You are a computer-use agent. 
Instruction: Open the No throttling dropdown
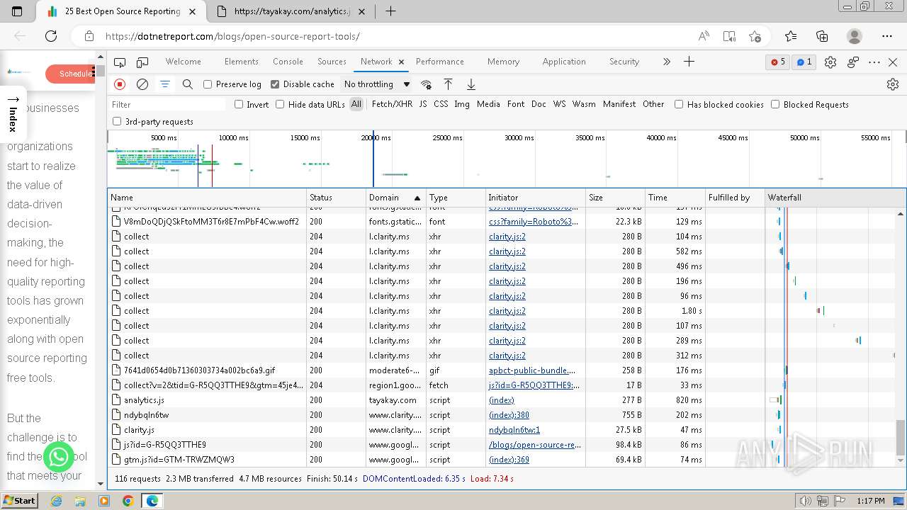[376, 84]
